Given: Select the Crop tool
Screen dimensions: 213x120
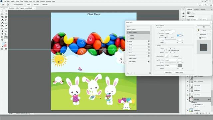Looking at the screenshot, I should click(2, 17).
